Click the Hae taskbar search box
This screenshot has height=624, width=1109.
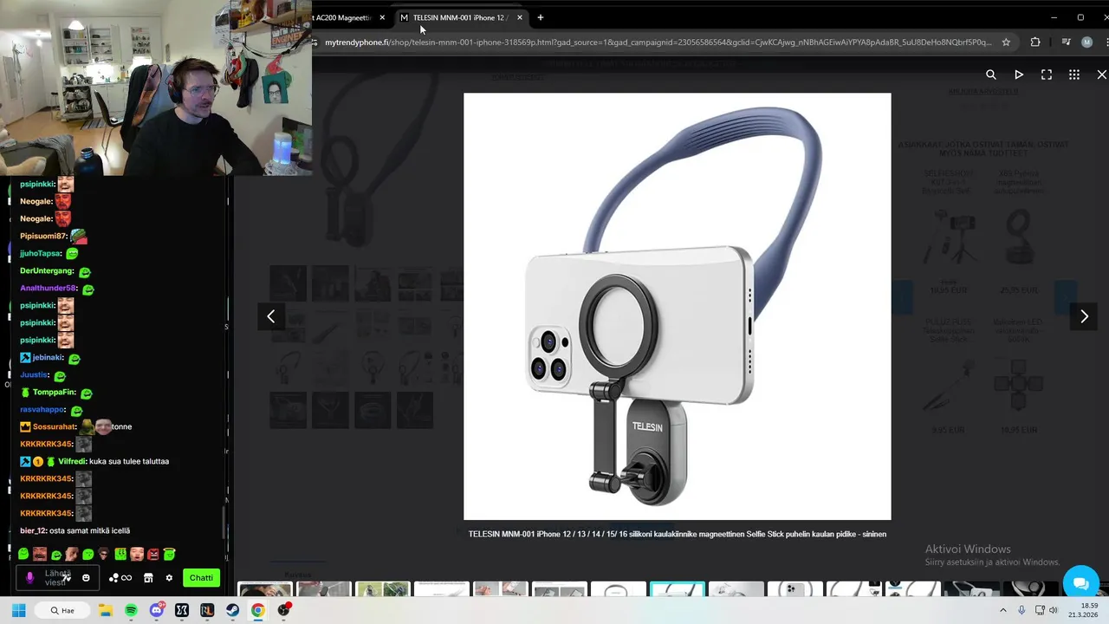tap(62, 610)
